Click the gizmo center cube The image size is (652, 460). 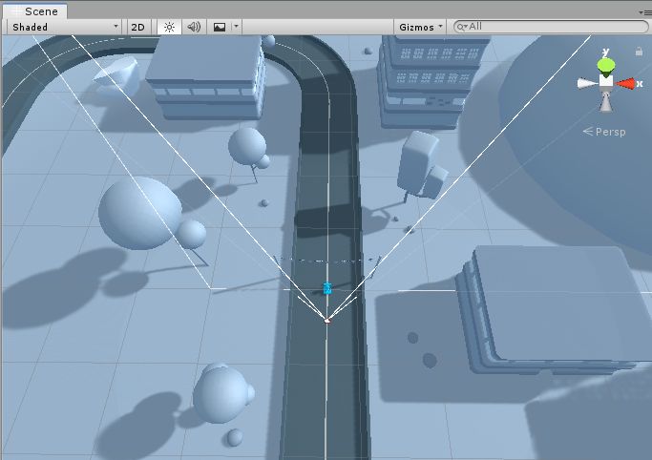pos(606,82)
